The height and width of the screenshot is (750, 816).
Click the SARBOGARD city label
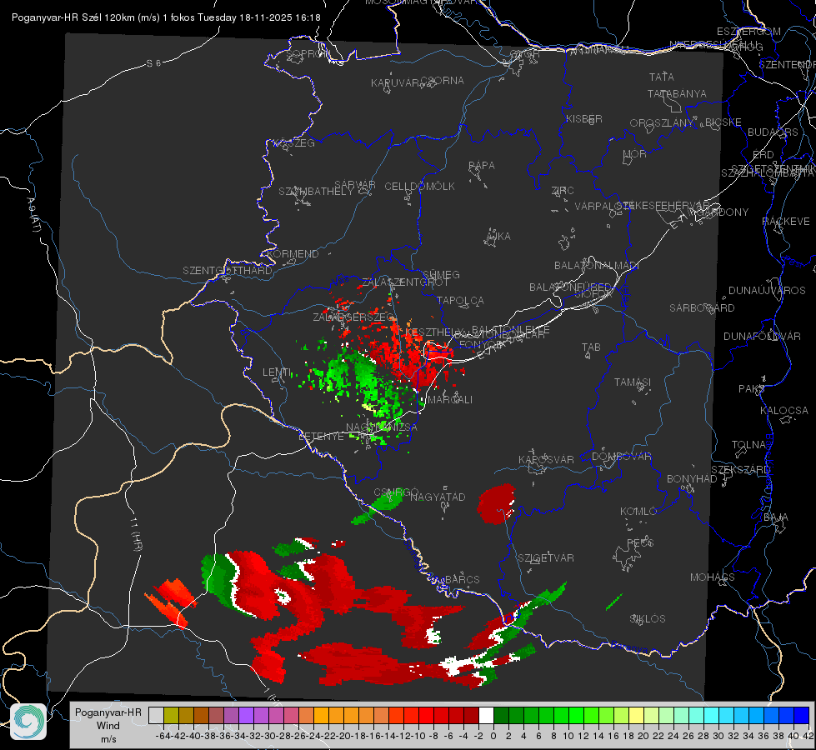(x=702, y=308)
